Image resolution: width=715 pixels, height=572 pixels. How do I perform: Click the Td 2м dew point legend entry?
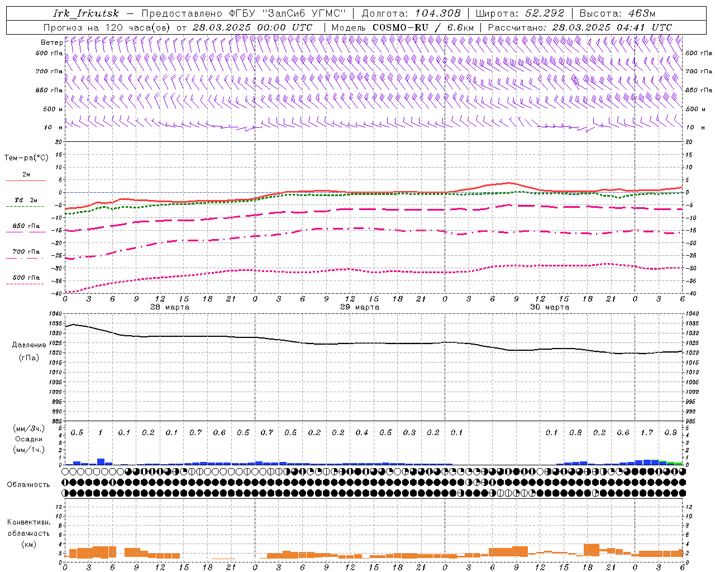click(x=26, y=200)
